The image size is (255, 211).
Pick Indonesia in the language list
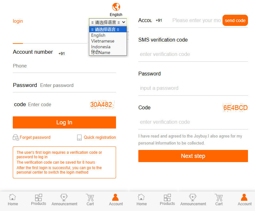101,47
